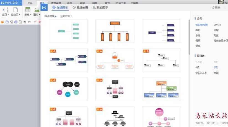Switch to the 开始 ribbon tab
This screenshot has height=127, width=228.
click(30, 3)
